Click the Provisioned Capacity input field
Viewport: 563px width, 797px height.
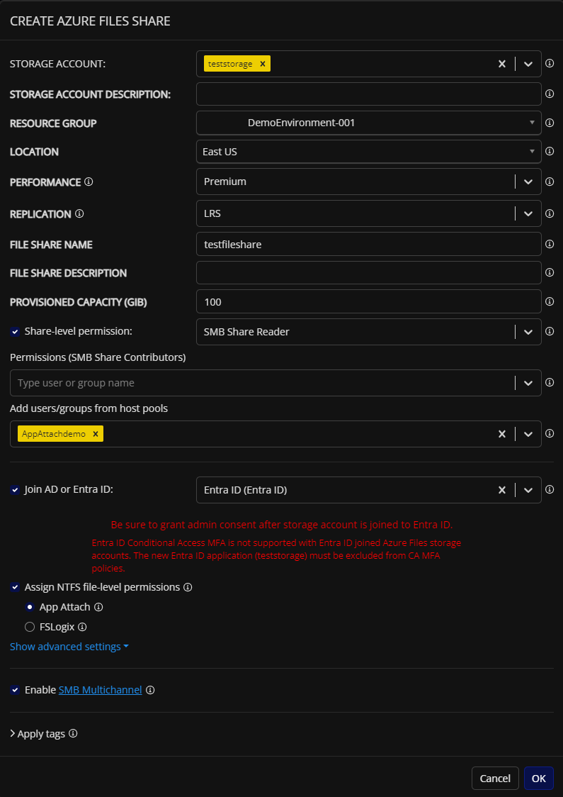368,302
